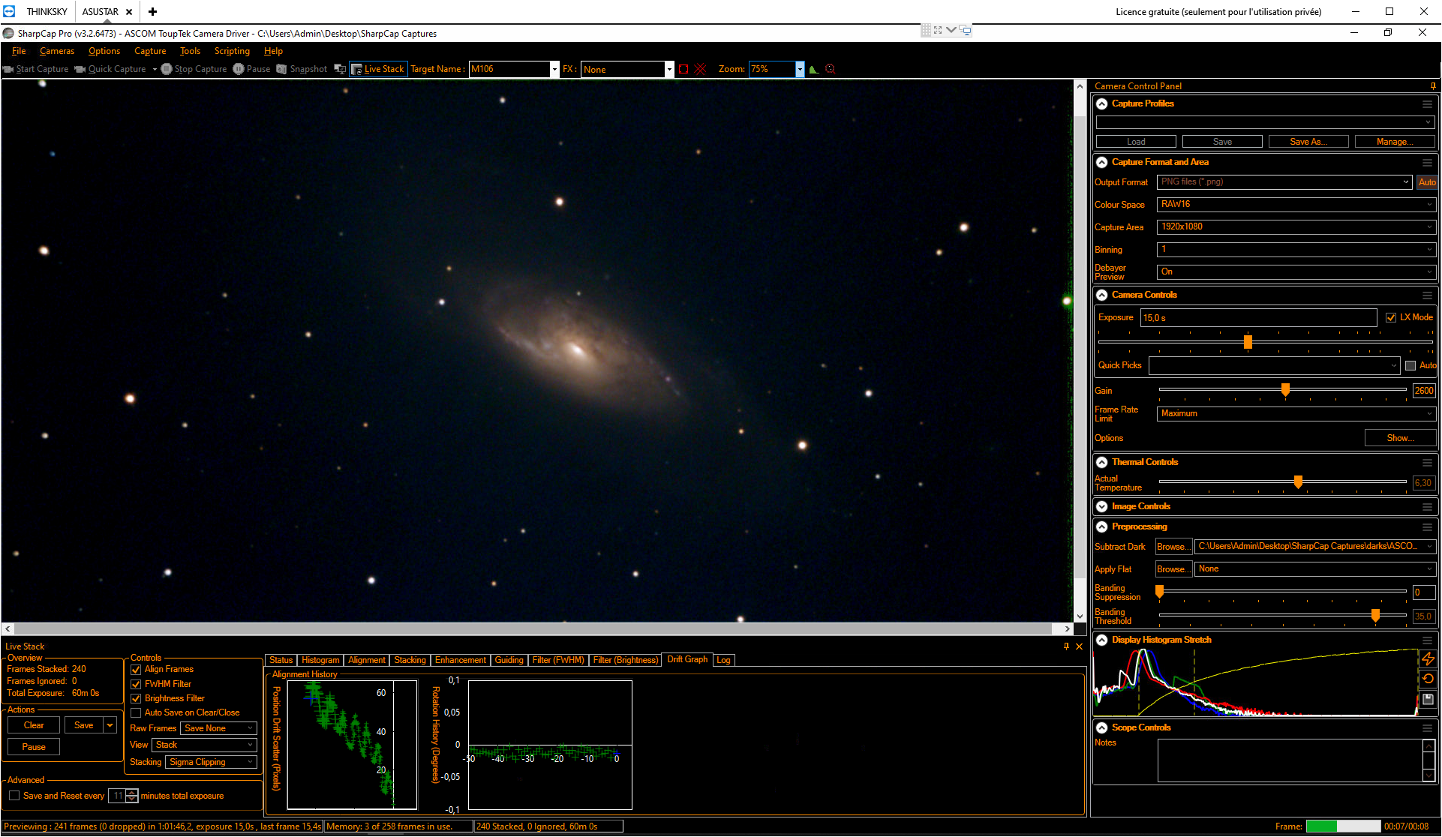The height and width of the screenshot is (837, 1442).
Task: Close the Live Stack panel
Action: tap(1079, 646)
